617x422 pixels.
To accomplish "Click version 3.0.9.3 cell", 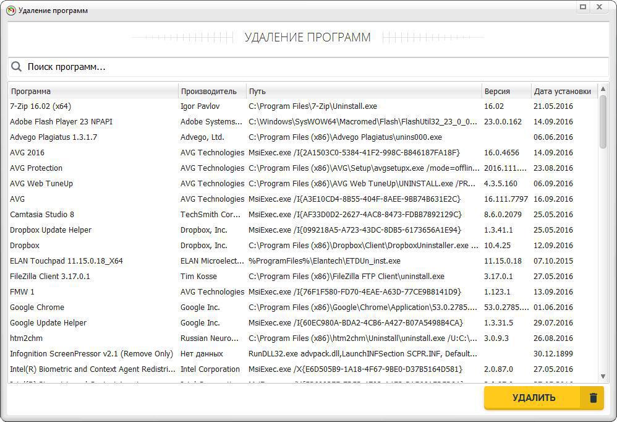I will pos(496,338).
